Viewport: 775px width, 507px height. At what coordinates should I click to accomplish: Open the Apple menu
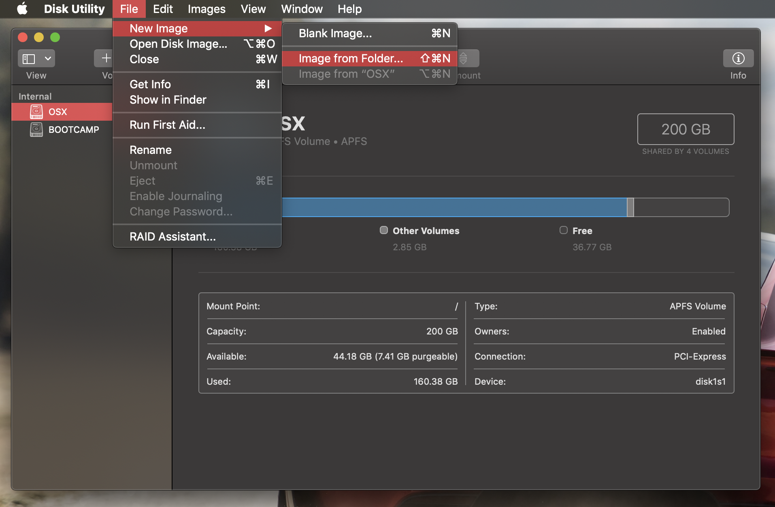(x=22, y=9)
